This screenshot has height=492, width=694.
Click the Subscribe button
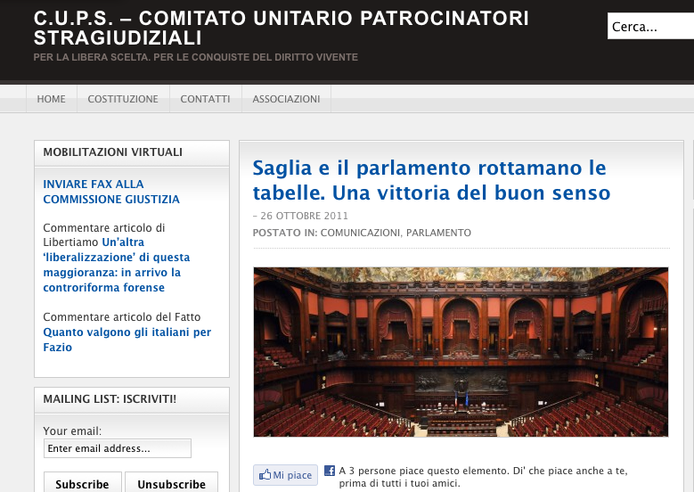(82, 484)
